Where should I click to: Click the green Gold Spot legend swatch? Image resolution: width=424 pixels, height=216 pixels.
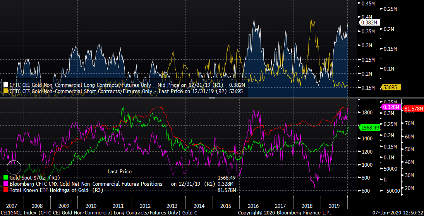(x=6, y=178)
